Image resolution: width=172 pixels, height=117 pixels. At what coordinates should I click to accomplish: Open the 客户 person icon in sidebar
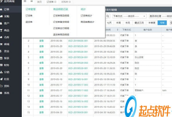[1, 23]
